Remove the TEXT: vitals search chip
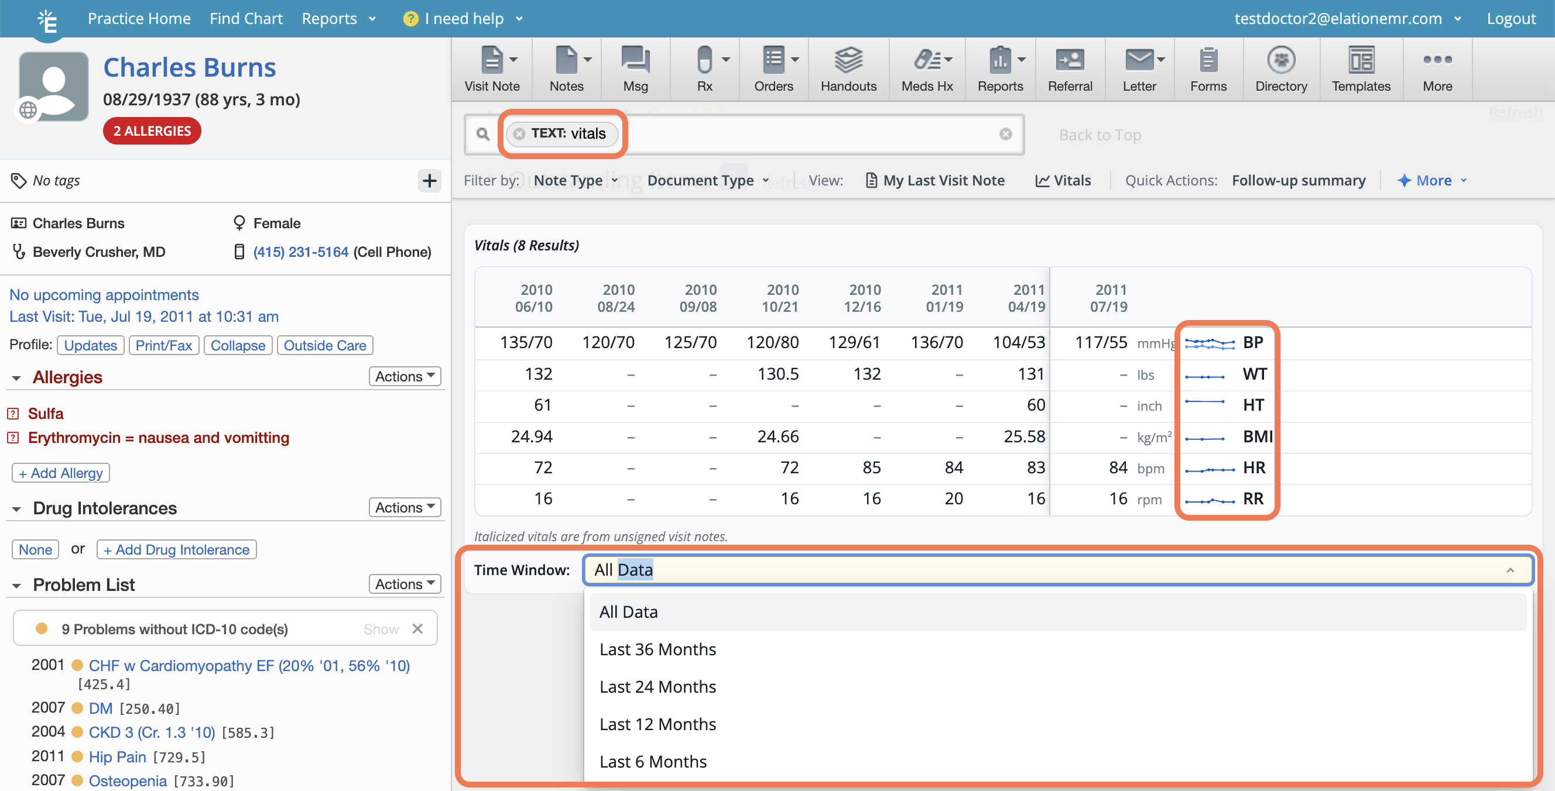The image size is (1555, 791). (x=519, y=134)
